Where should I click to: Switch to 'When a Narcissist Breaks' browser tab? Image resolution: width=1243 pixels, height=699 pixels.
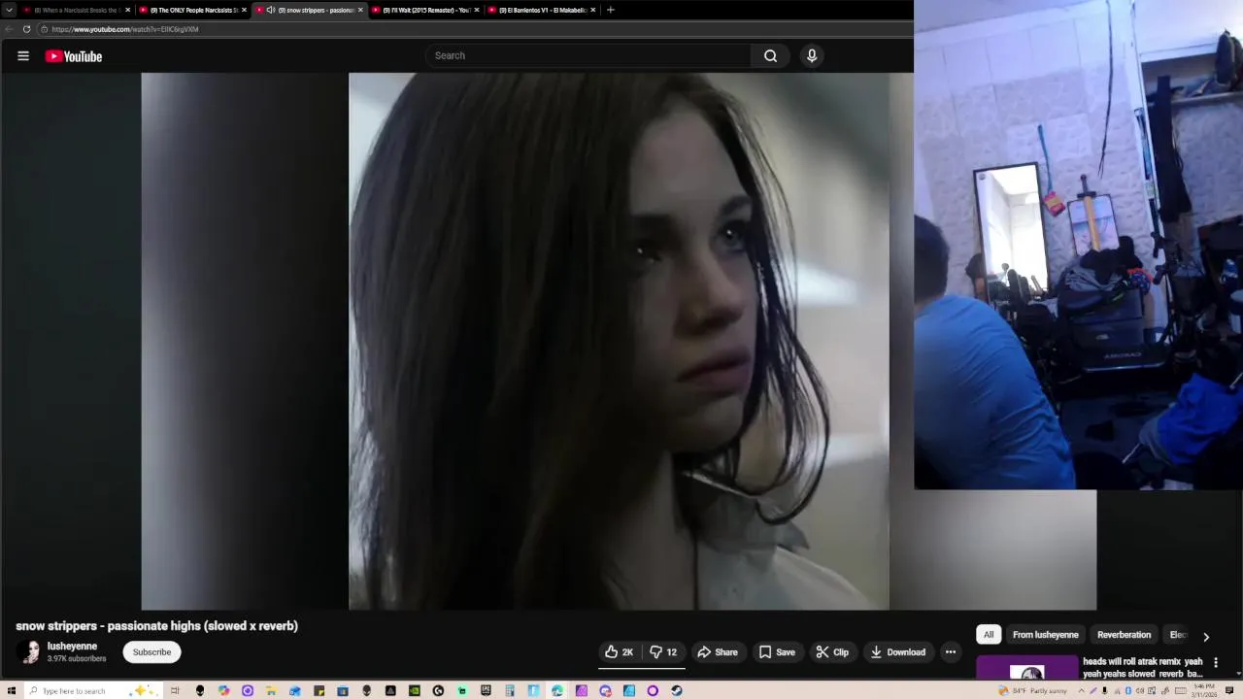tap(76, 10)
